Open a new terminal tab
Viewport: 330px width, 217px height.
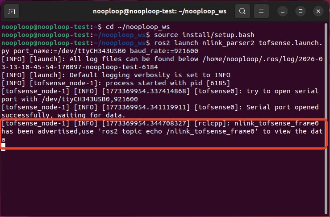pos(12,11)
